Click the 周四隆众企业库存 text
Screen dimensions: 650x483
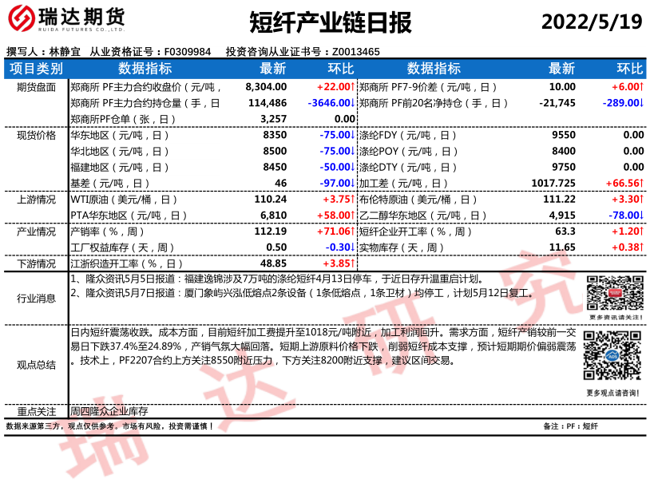(109, 411)
